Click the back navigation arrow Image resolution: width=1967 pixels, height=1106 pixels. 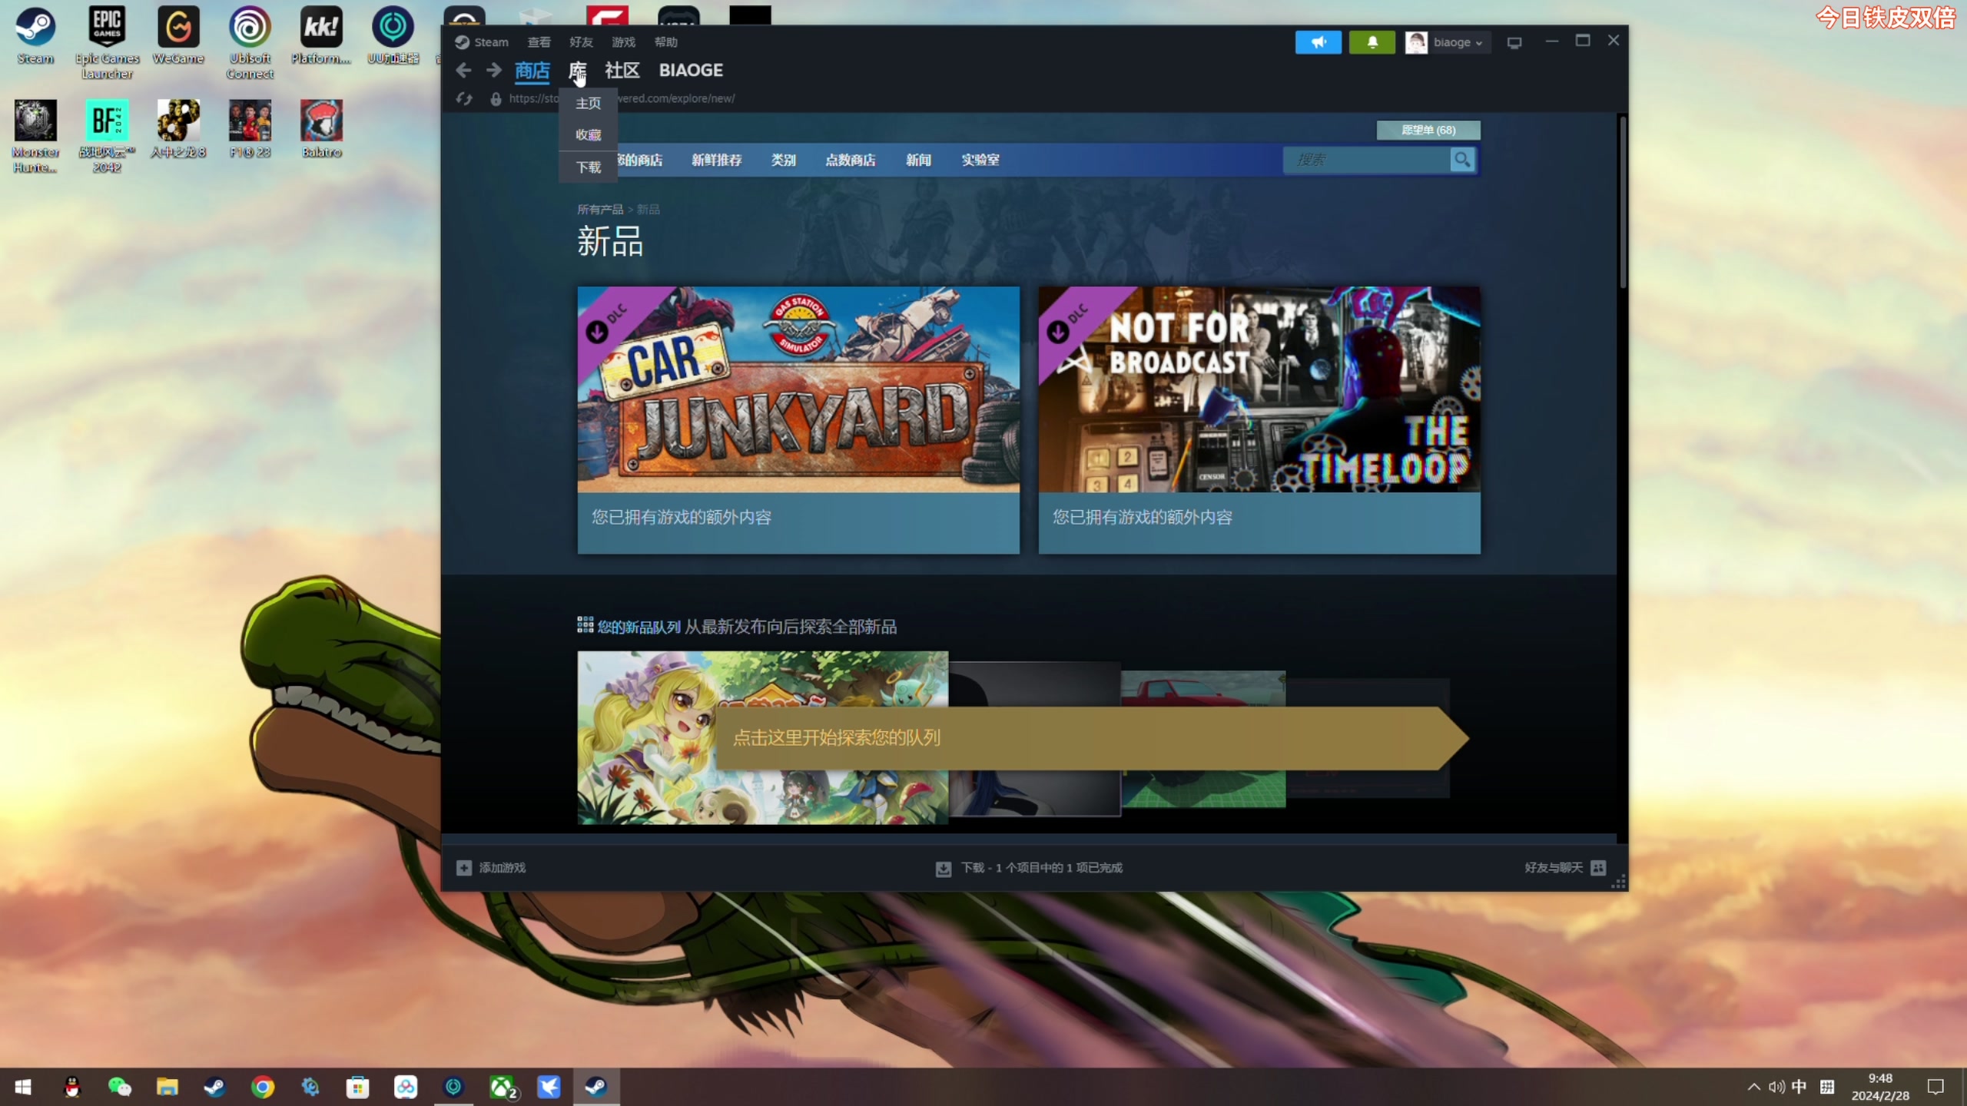click(463, 71)
